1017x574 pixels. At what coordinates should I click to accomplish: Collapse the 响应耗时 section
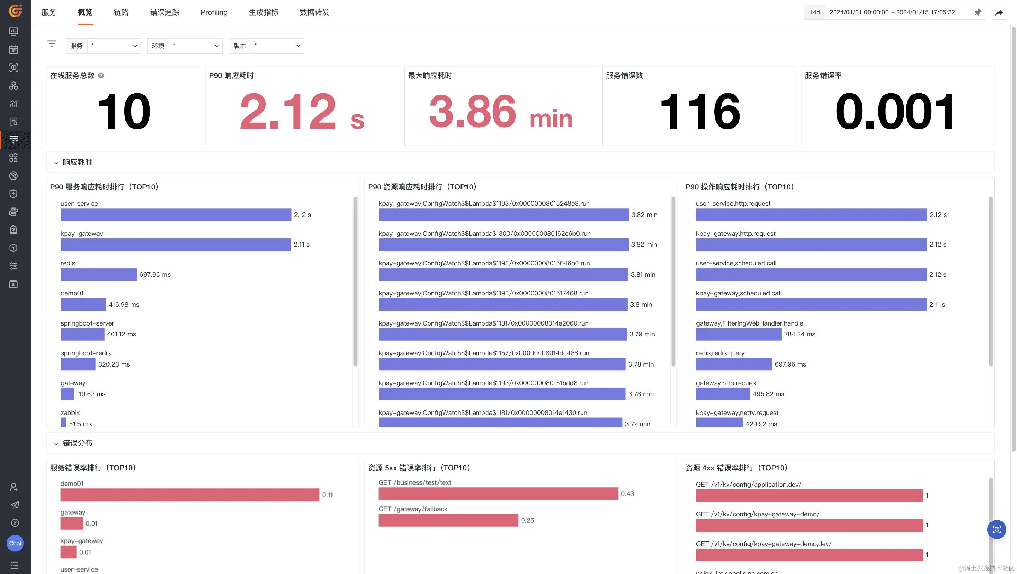click(57, 163)
